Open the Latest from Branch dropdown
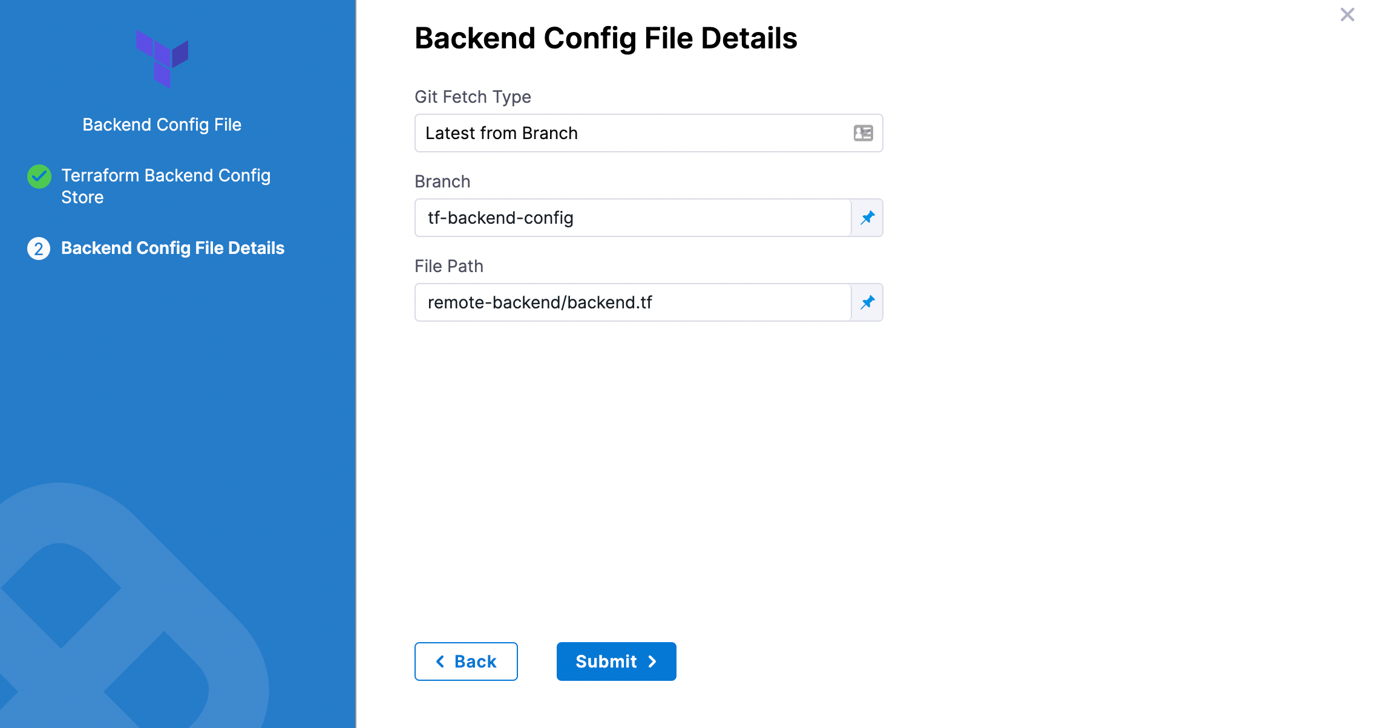The height and width of the screenshot is (728, 1376). tap(635, 133)
